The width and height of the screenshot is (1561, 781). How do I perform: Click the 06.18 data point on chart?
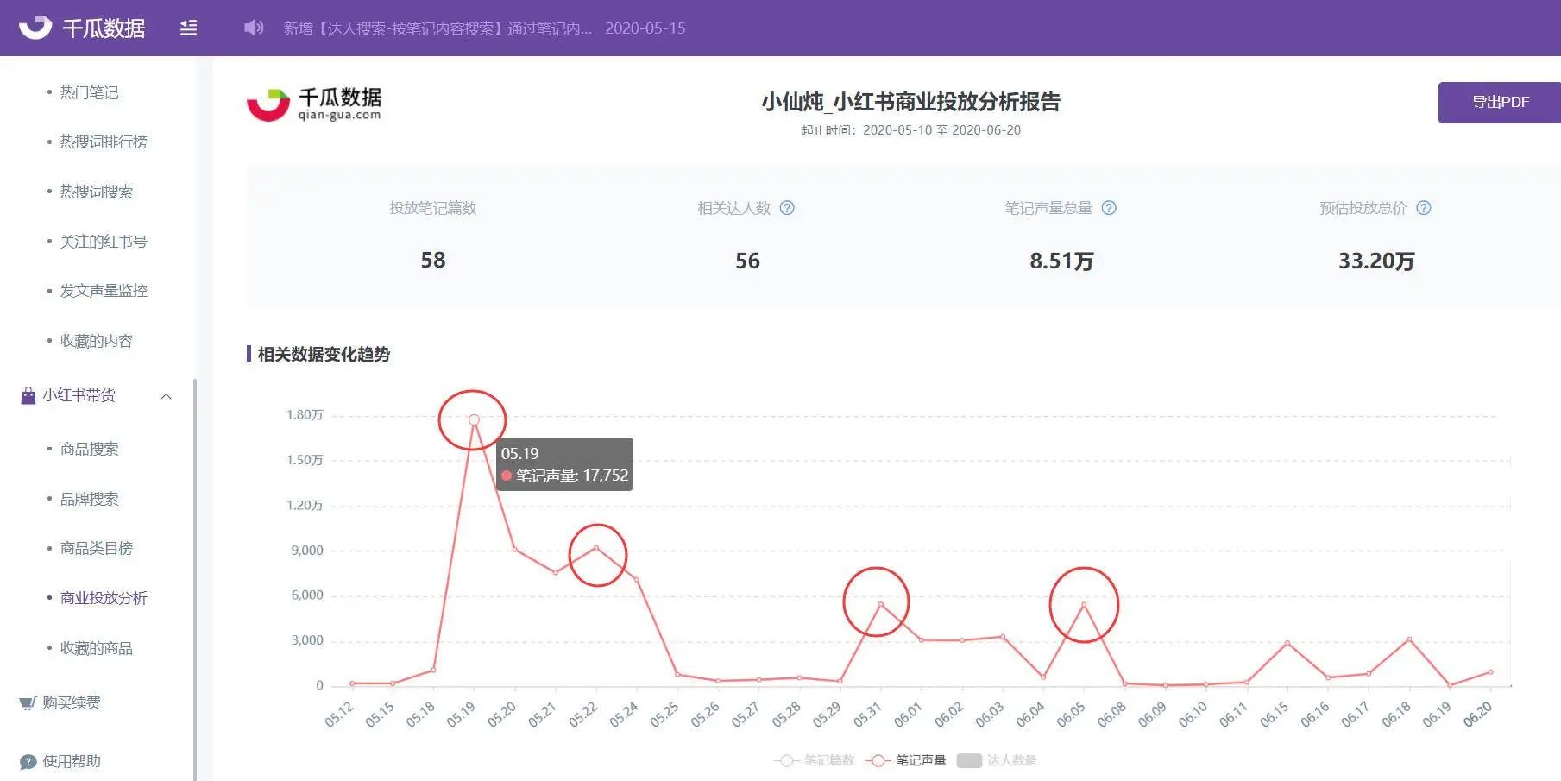[1409, 639]
